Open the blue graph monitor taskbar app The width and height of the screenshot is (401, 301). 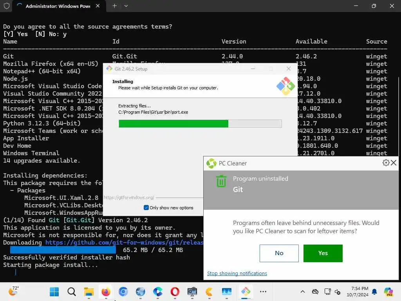tap(227, 292)
